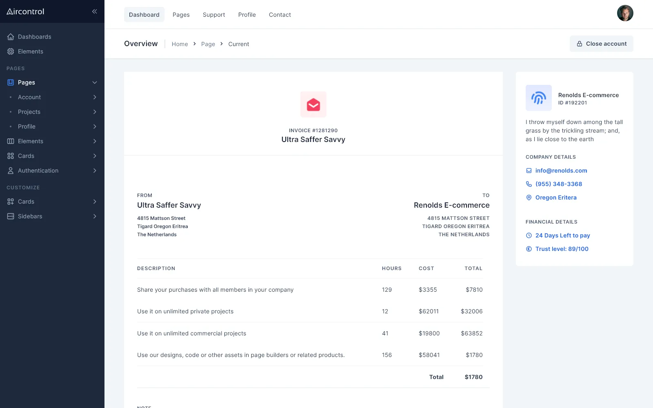Expand Cards chevron in Pages section
The height and width of the screenshot is (408, 653).
point(95,156)
